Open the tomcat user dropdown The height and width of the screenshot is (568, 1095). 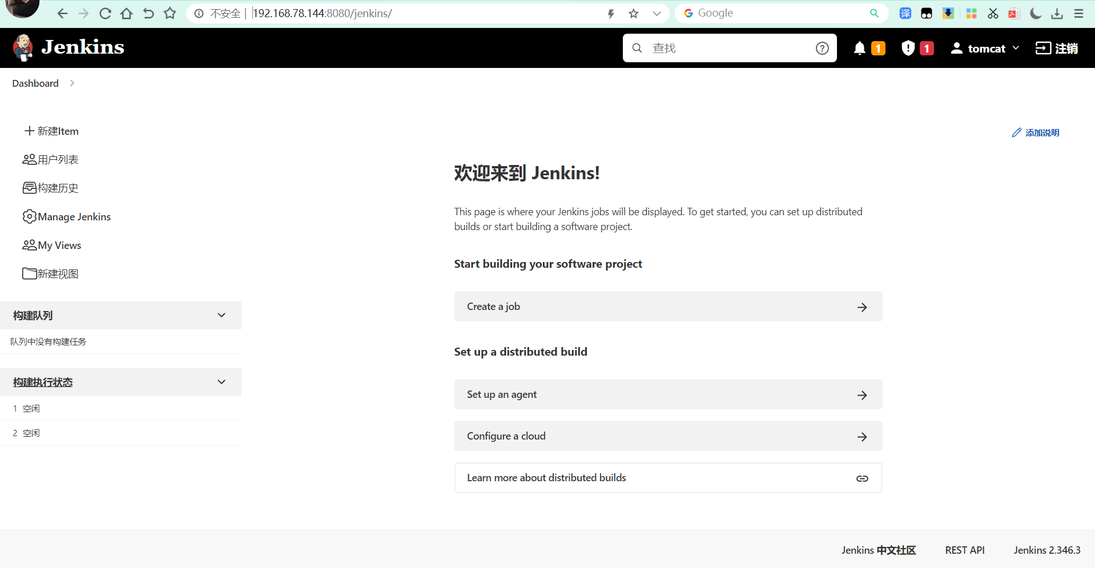point(985,49)
